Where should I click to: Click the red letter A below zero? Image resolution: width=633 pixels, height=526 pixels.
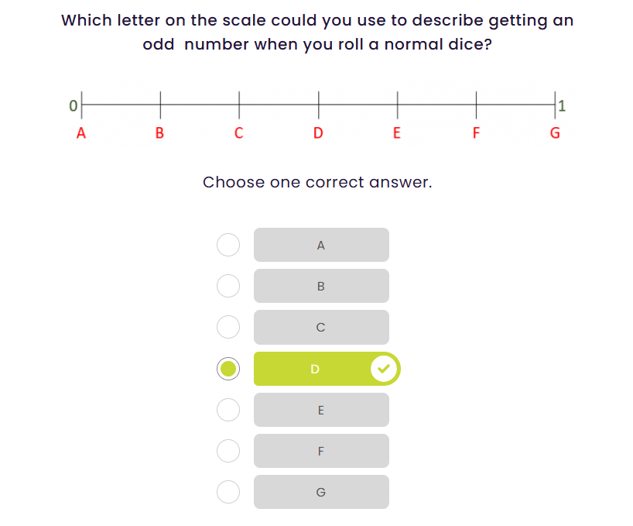tap(81, 133)
